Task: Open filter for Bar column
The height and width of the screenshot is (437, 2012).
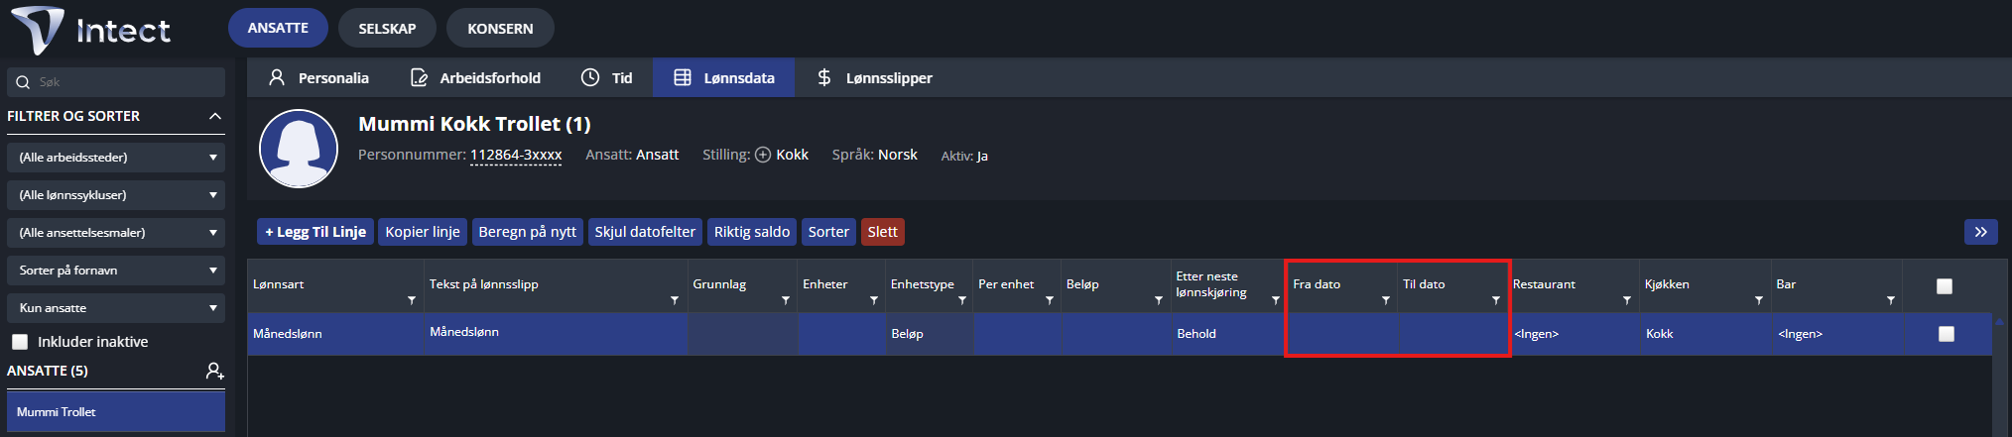Action: tap(1891, 300)
